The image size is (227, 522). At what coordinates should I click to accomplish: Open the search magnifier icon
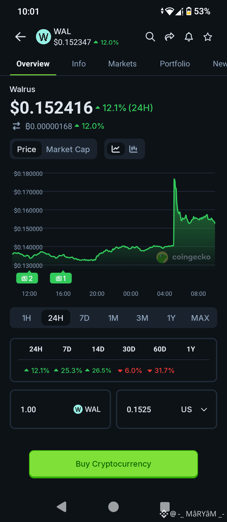[150, 37]
